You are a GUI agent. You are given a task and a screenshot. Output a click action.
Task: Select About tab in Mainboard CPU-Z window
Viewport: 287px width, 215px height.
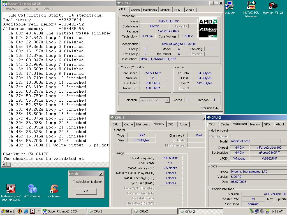[280, 124]
